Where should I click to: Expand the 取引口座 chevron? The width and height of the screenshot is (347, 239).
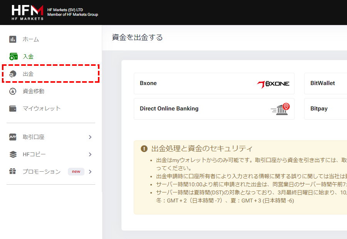point(90,137)
